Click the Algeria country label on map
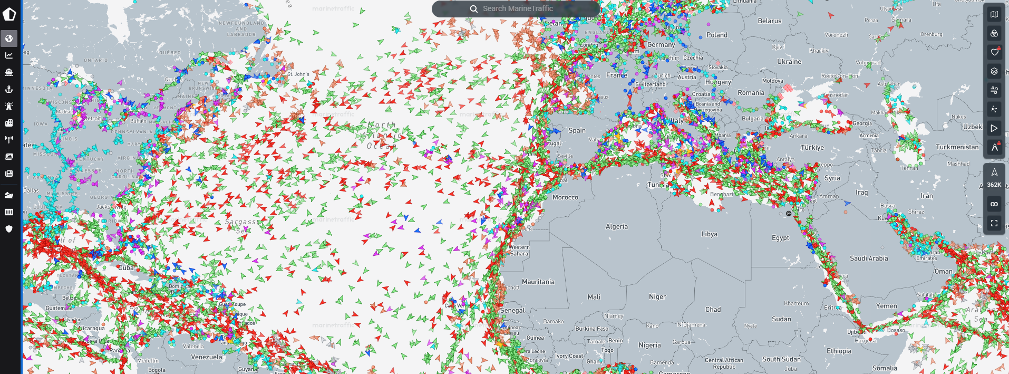The width and height of the screenshot is (1009, 374). [617, 226]
